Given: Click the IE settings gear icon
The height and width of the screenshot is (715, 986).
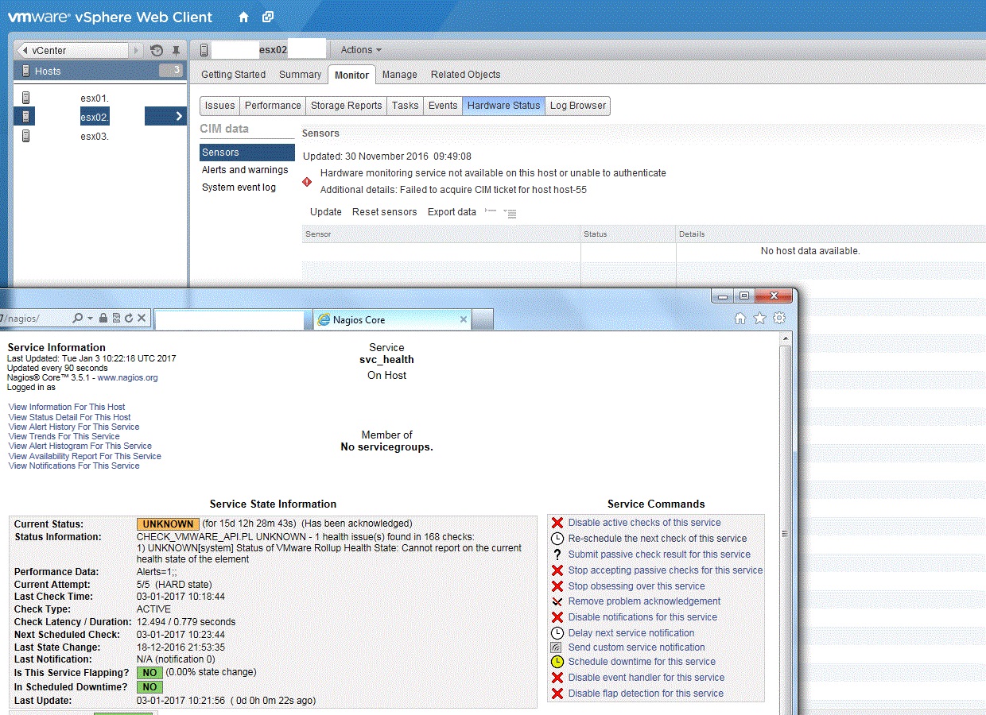Looking at the screenshot, I should coord(779,319).
